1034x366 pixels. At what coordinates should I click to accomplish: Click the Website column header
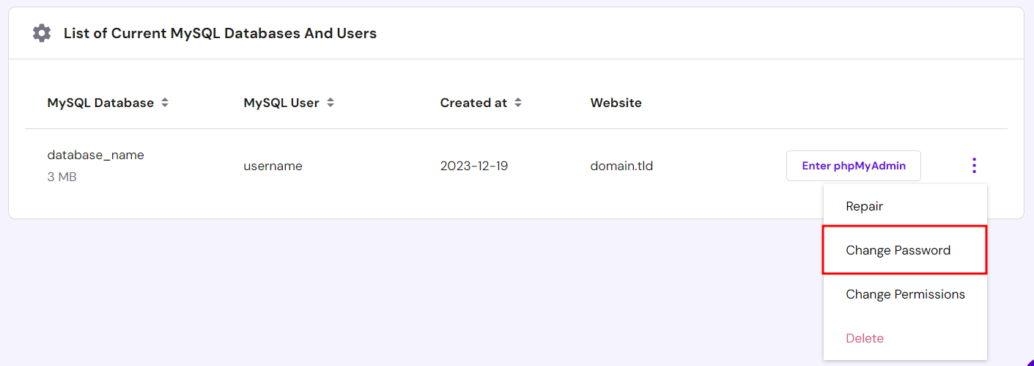[616, 103]
